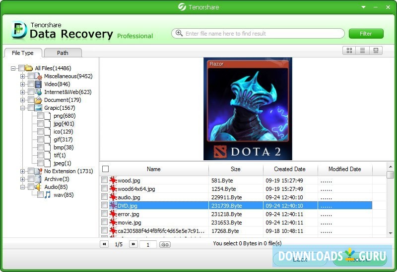
Task: Check the All Files checkbox
Action: (21, 68)
